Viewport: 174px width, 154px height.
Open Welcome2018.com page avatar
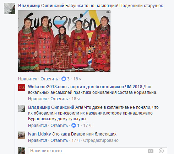[22, 87]
